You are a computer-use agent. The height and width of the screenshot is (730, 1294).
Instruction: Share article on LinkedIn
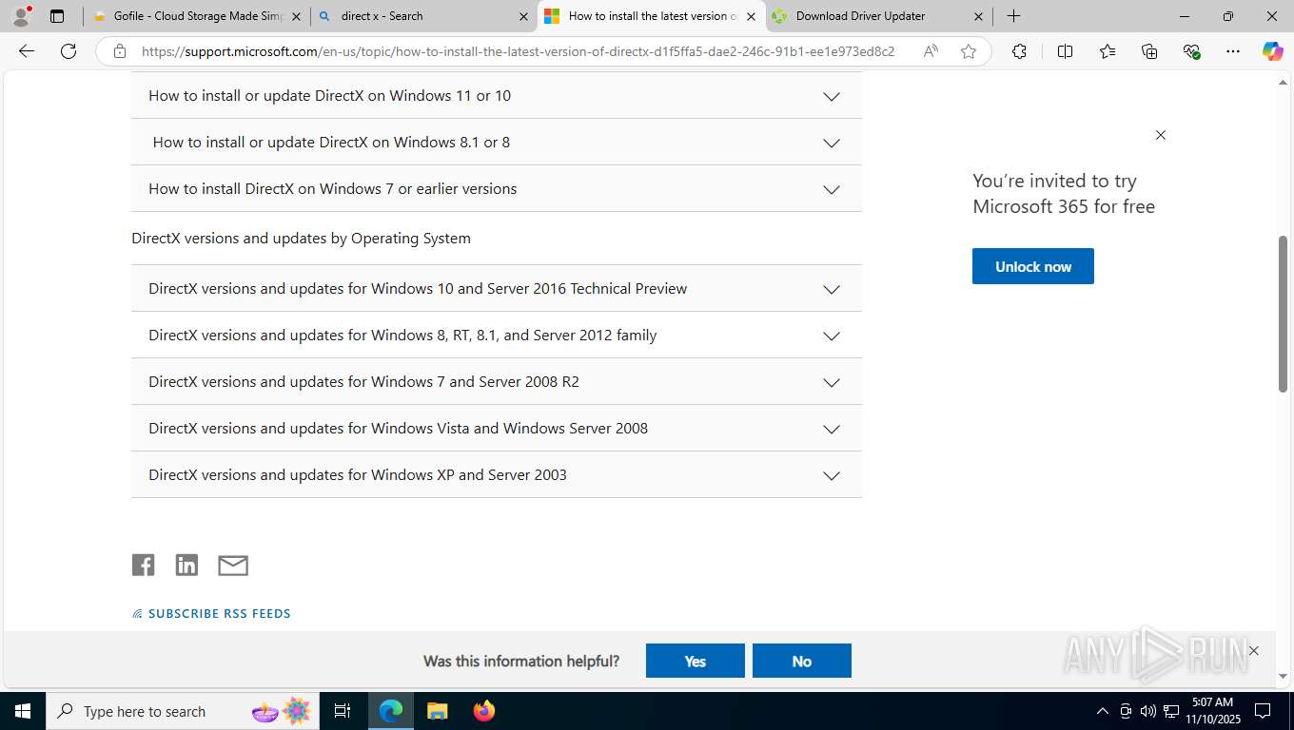[x=186, y=565]
